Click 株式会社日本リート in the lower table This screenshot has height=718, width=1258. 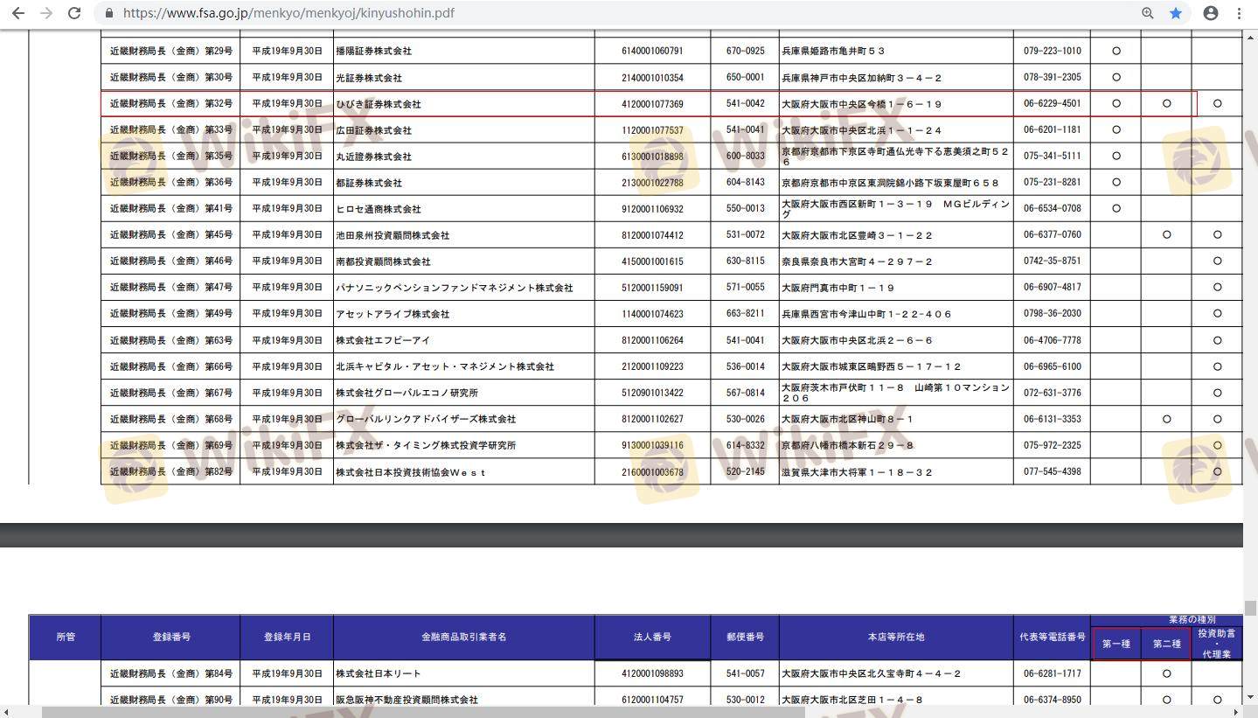pos(379,673)
